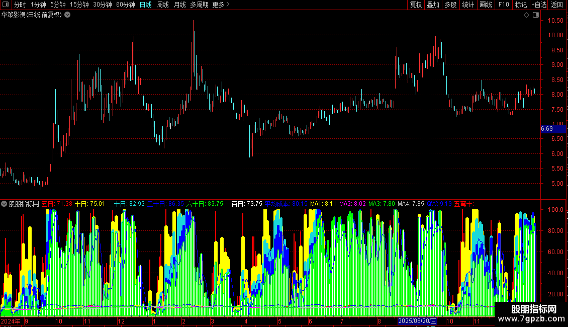Click the 10.00 price axis label
568x327 pixels.
pyautogui.click(x=555, y=35)
